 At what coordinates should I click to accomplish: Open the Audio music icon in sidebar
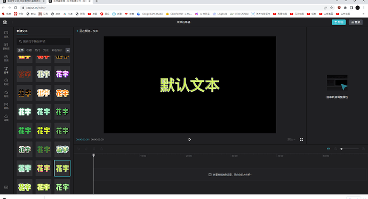pos(6,58)
